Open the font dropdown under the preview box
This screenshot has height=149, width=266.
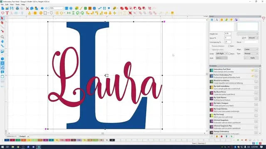tap(248, 34)
